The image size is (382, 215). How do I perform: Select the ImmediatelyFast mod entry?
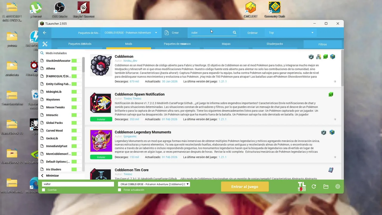pos(57,146)
